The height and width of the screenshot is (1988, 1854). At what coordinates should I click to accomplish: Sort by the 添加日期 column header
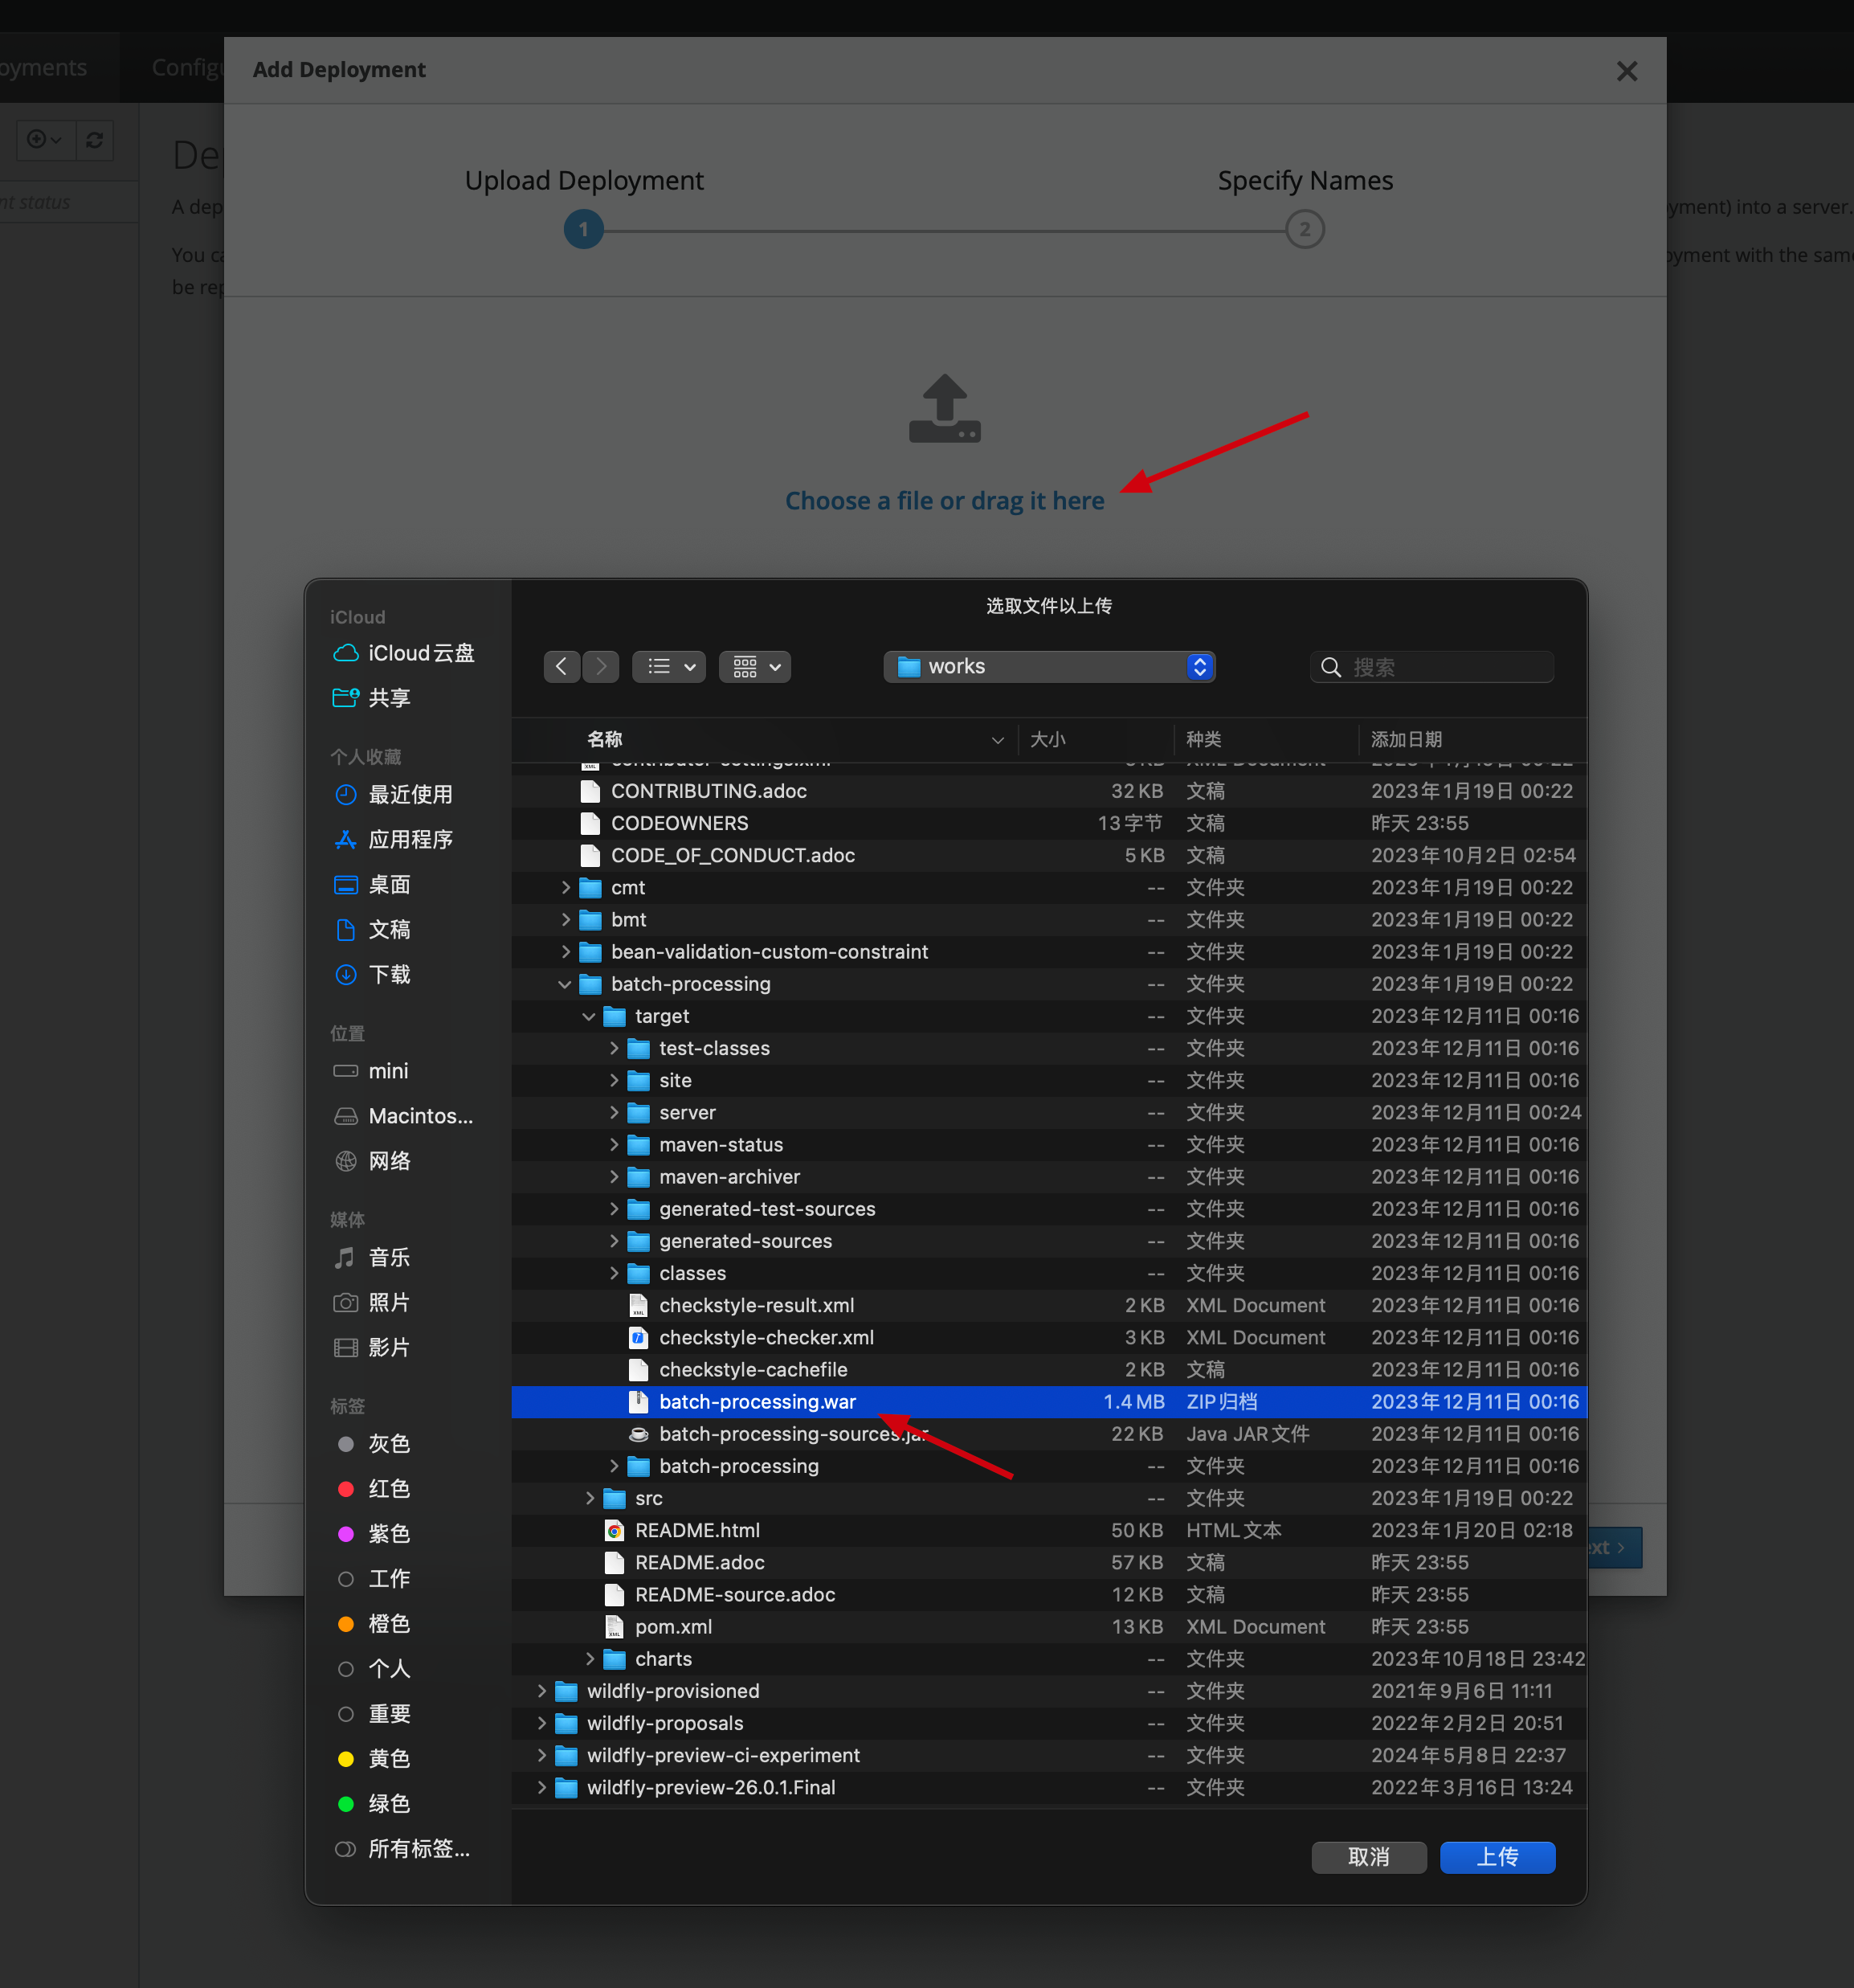[x=1405, y=739]
